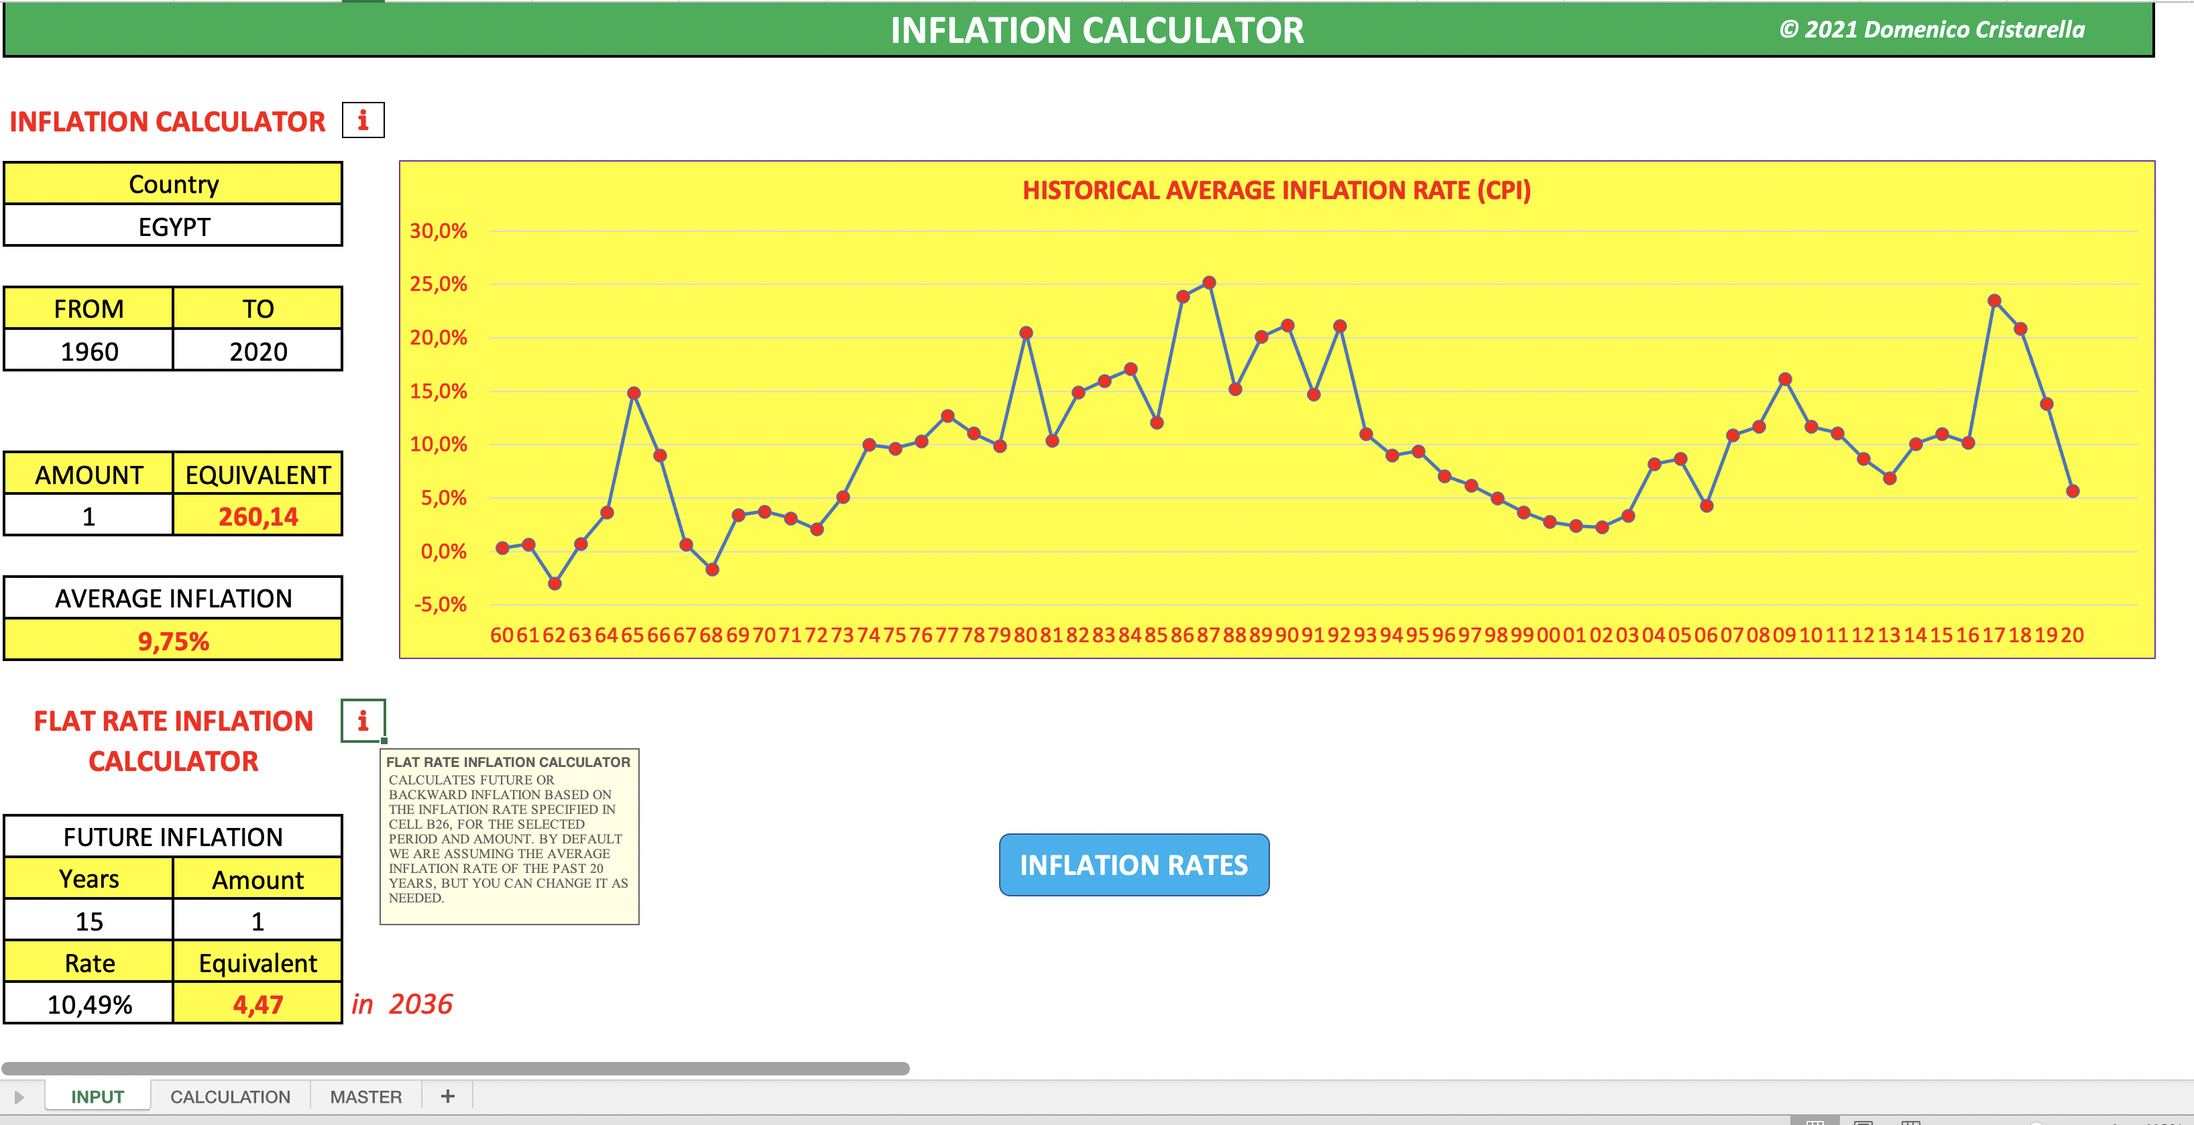Viewport: 2194px width, 1125px height.
Task: Click the info icon beside INFLATION CALCULATOR heading
Action: [363, 120]
